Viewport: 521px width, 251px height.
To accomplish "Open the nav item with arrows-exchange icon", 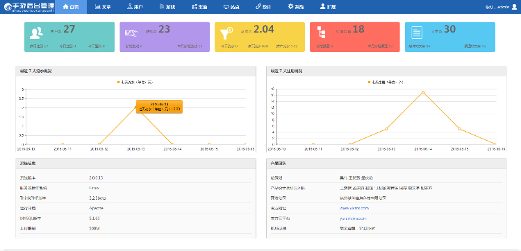I will [x=199, y=7].
